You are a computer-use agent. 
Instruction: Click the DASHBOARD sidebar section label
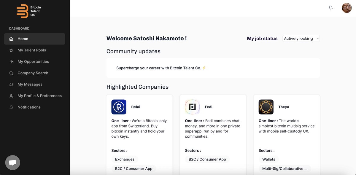pyautogui.click(x=19, y=28)
